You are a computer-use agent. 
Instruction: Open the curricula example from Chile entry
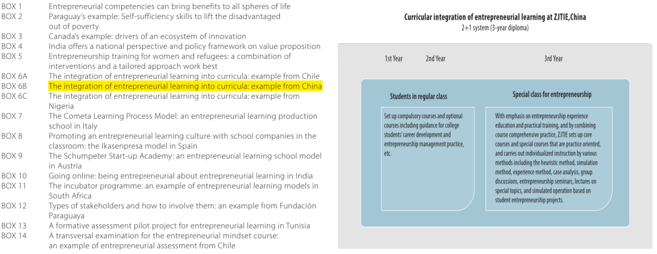pyautogui.click(x=184, y=76)
